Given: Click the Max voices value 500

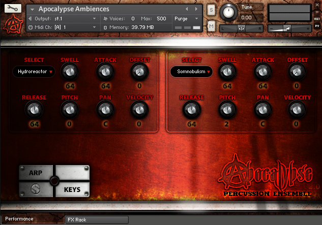Looking at the screenshot, I should point(161,19).
